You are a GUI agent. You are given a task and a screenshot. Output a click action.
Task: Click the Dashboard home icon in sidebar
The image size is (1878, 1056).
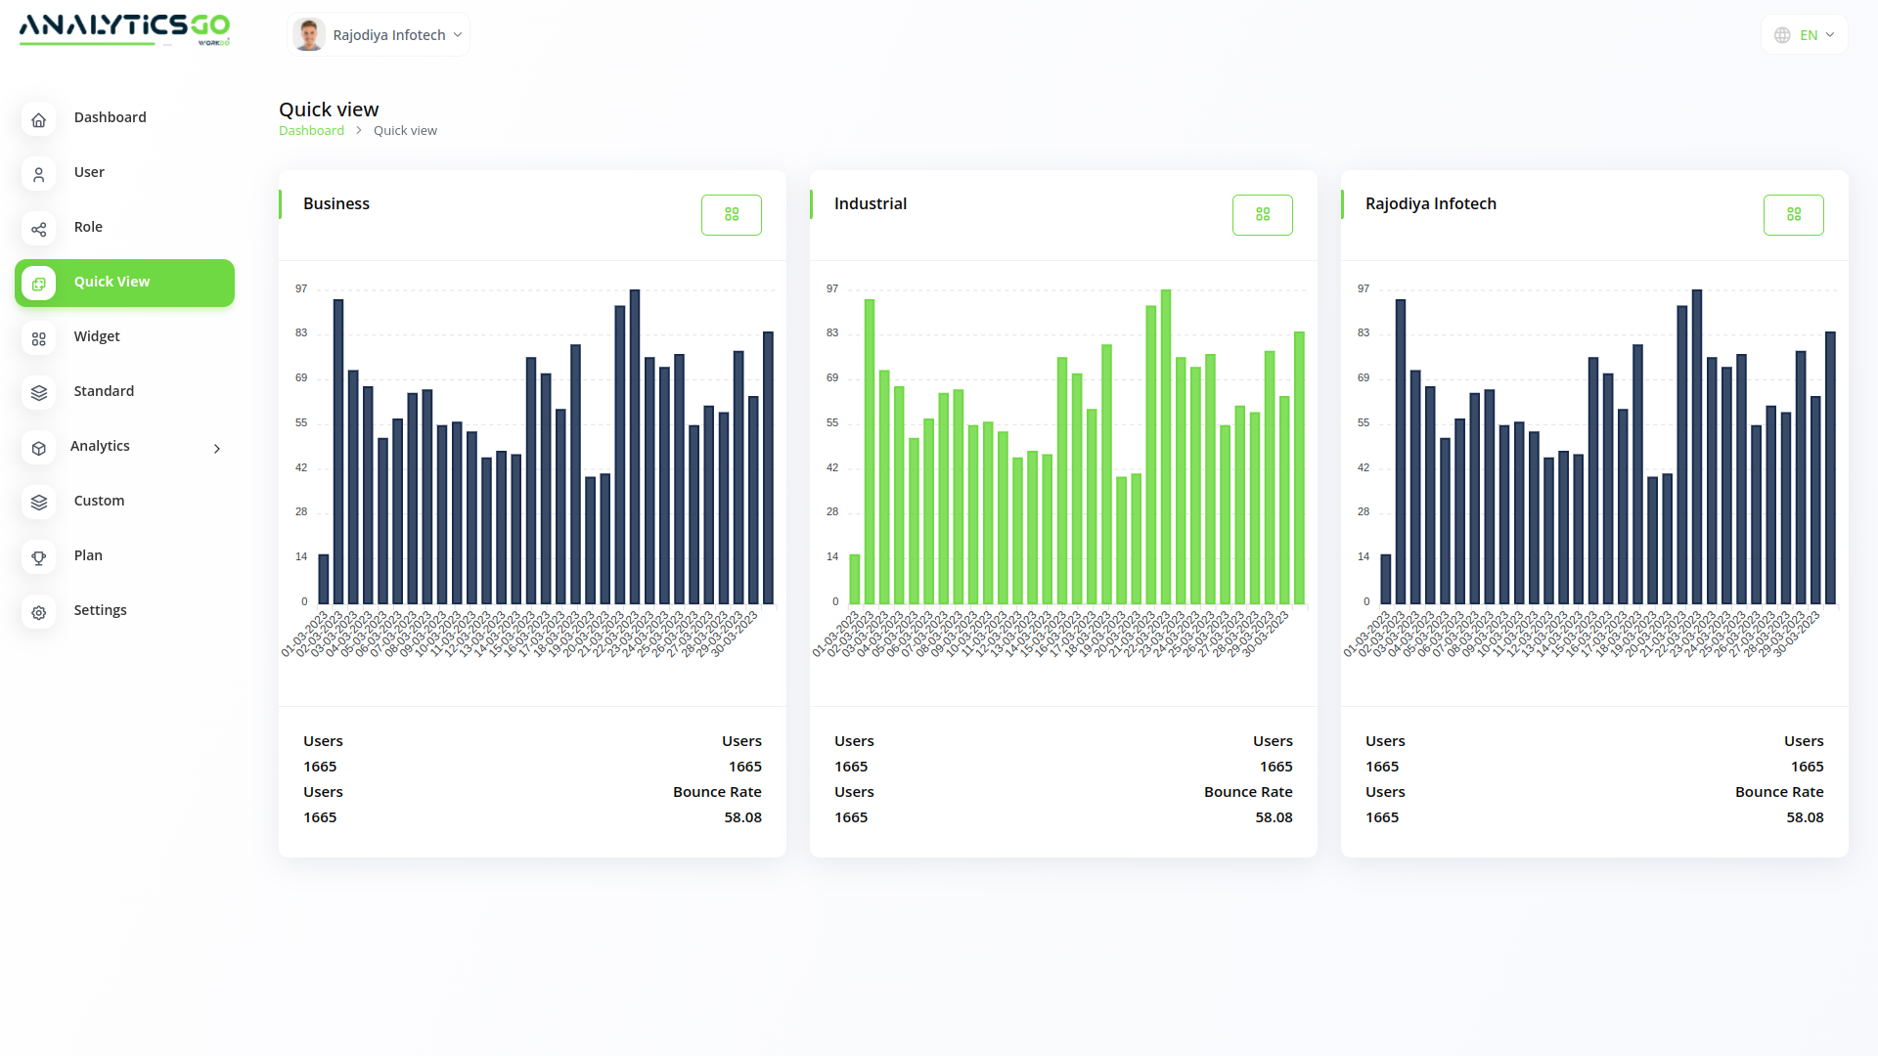(39, 119)
